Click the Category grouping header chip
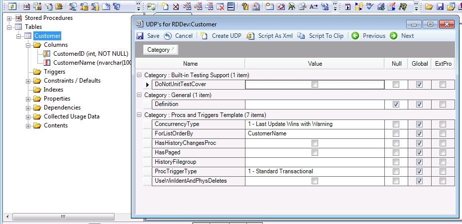This screenshot has width=462, height=224. (x=160, y=50)
